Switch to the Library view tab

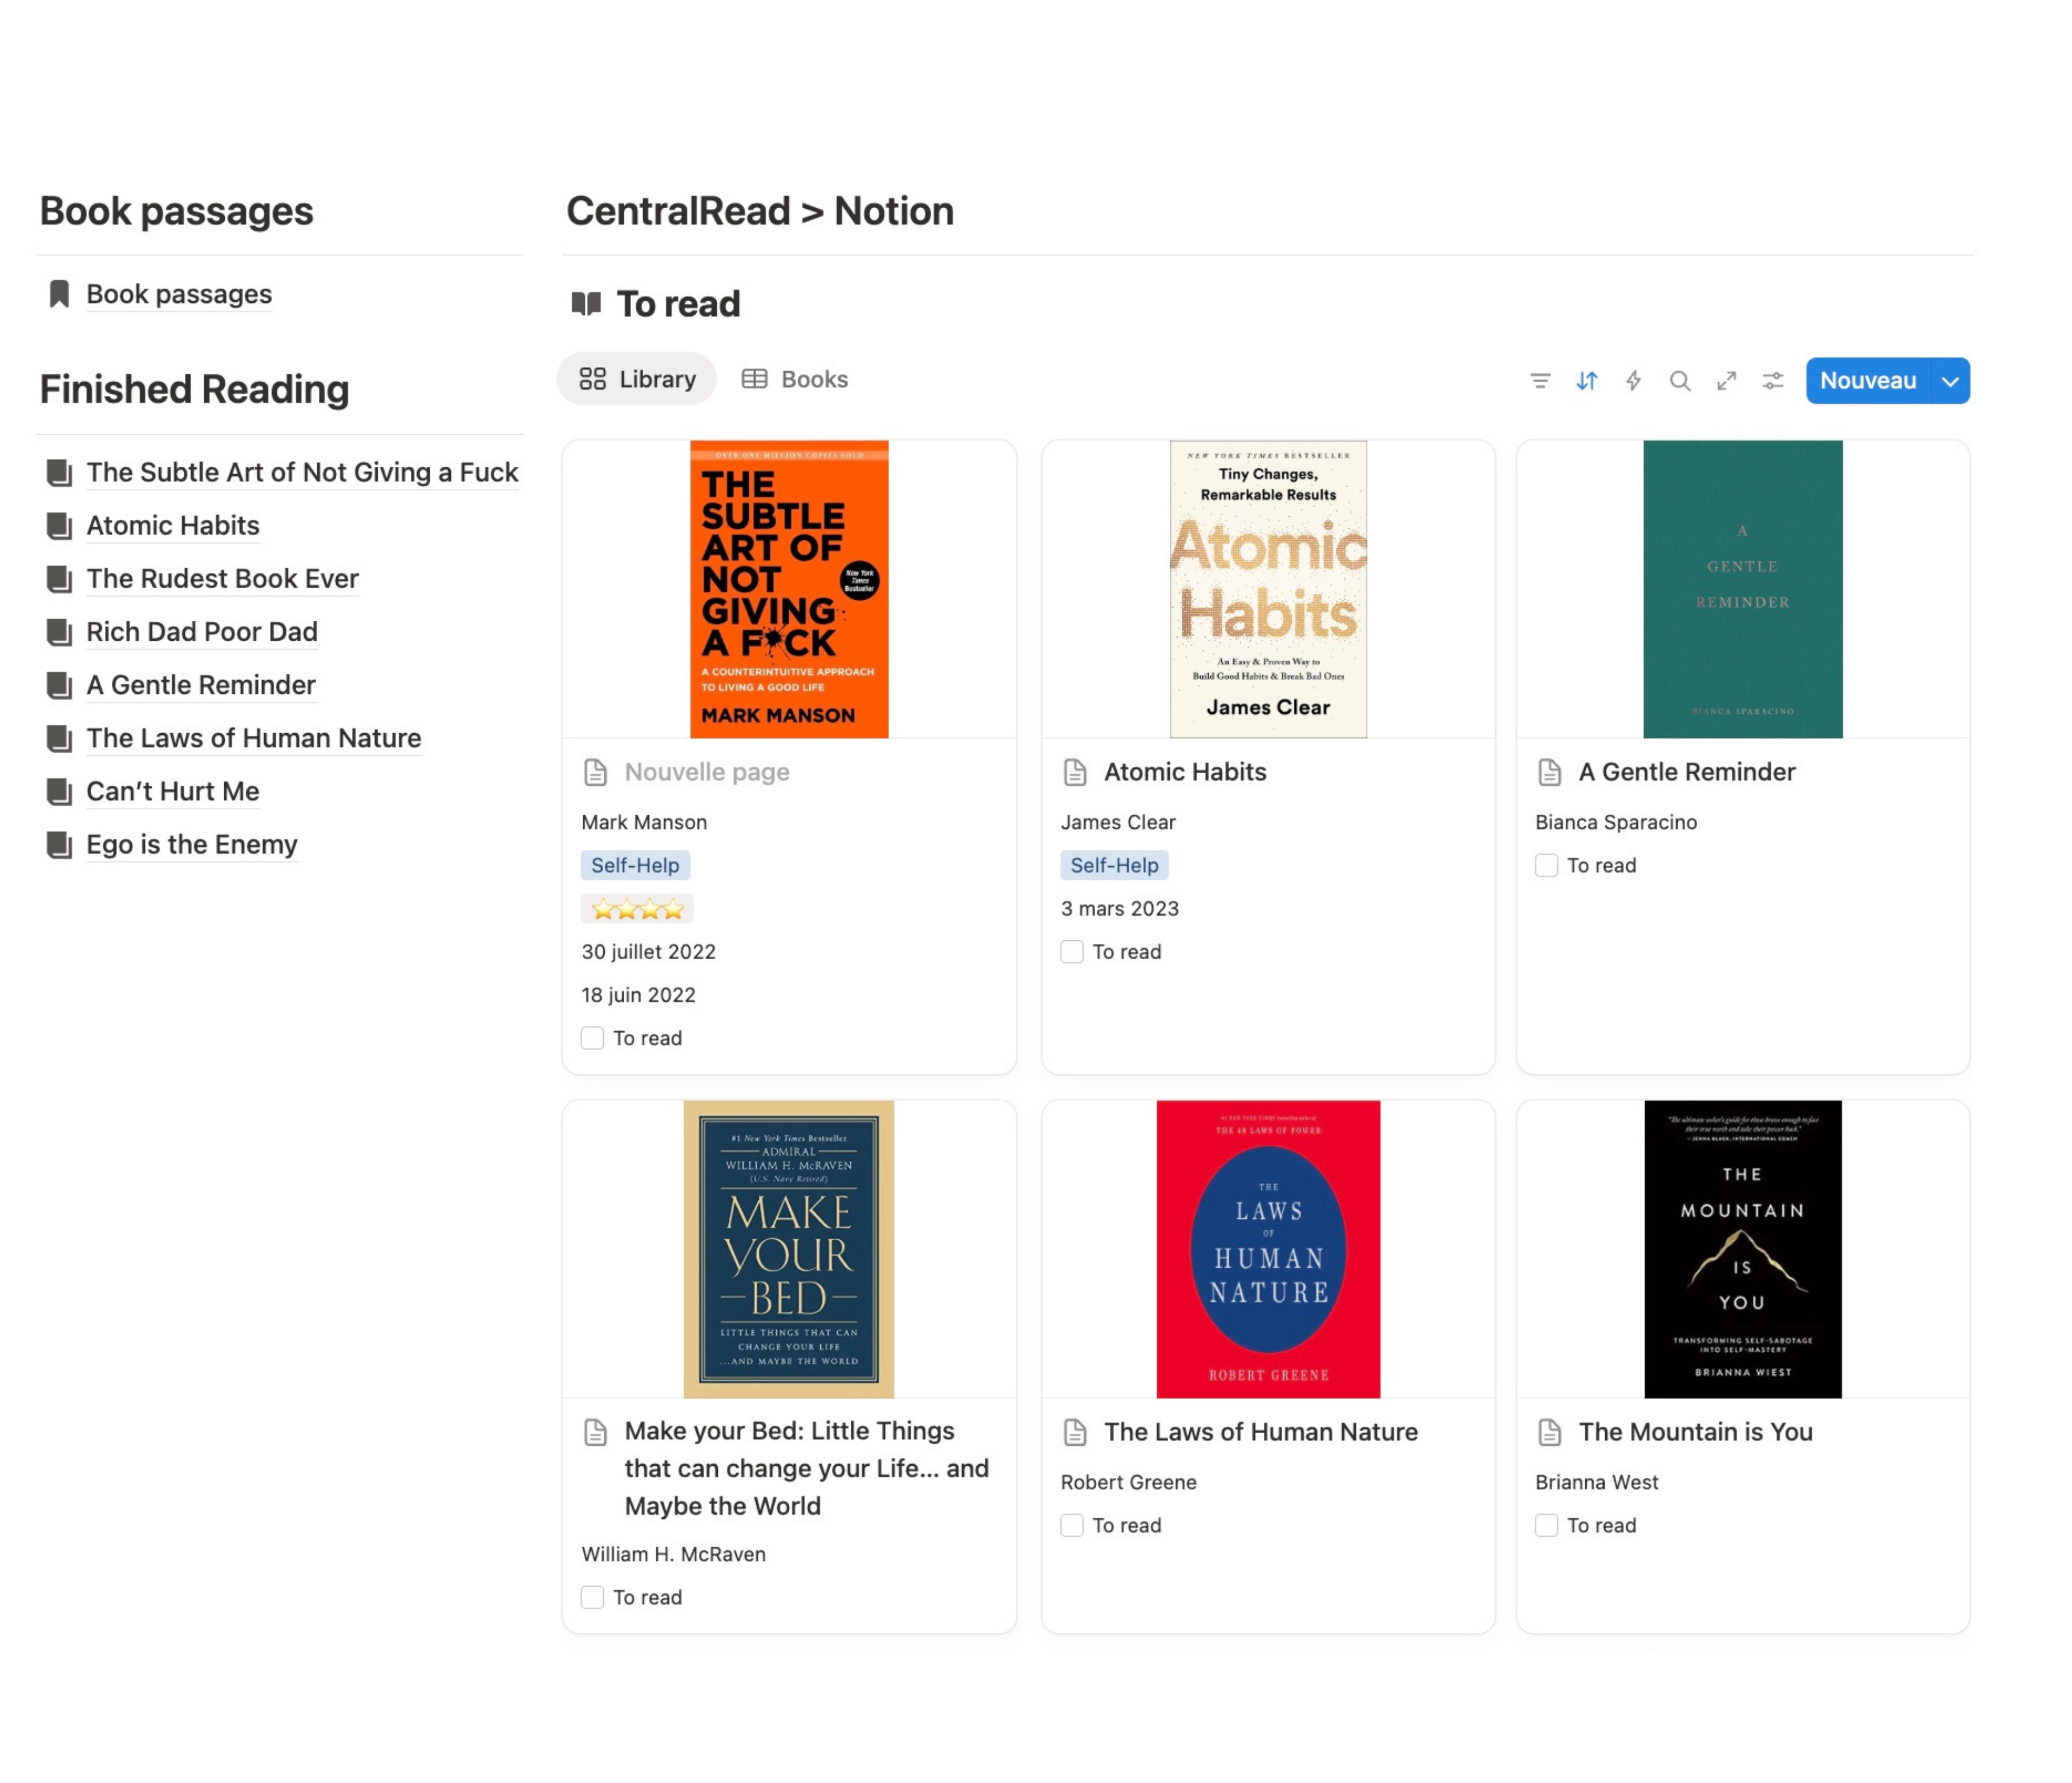tap(637, 379)
